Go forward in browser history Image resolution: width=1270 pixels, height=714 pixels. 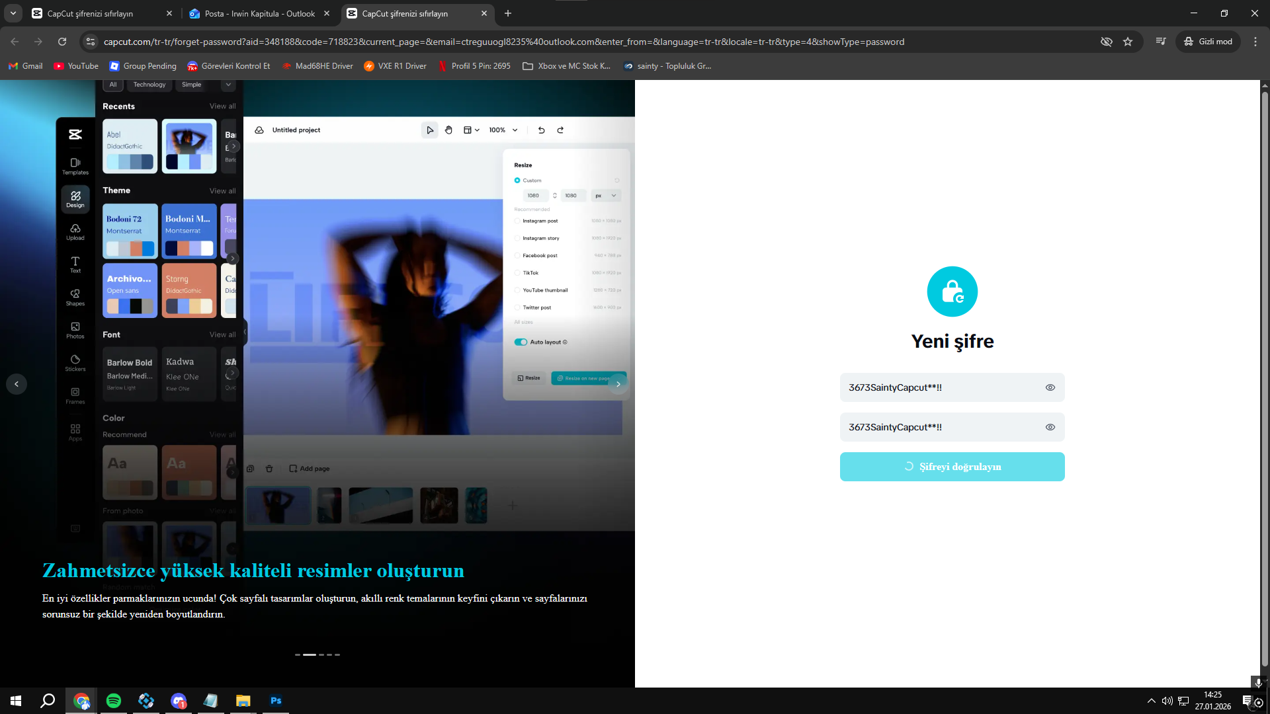38,42
